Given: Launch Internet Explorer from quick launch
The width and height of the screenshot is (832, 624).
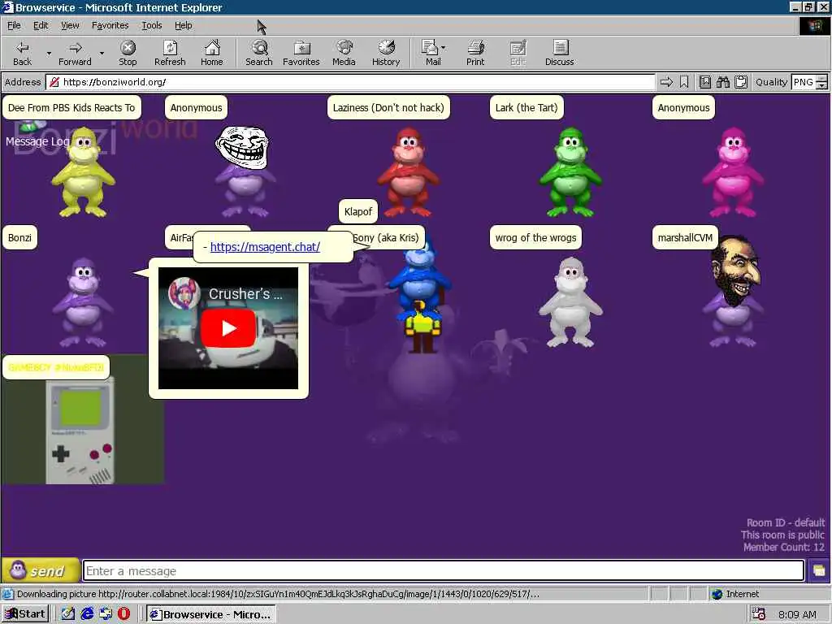Looking at the screenshot, I should (87, 614).
